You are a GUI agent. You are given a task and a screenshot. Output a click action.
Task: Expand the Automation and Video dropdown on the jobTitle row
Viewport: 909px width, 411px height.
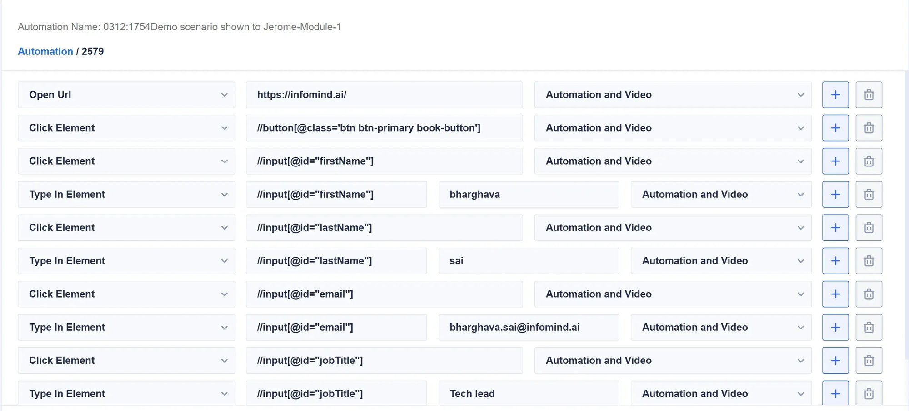tap(673, 360)
